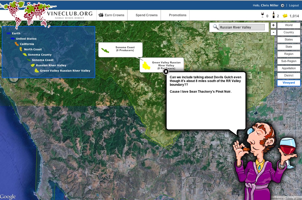Zoom in with the plus button
Image resolution: width=302 pixels, height=200 pixels.
(273, 25)
